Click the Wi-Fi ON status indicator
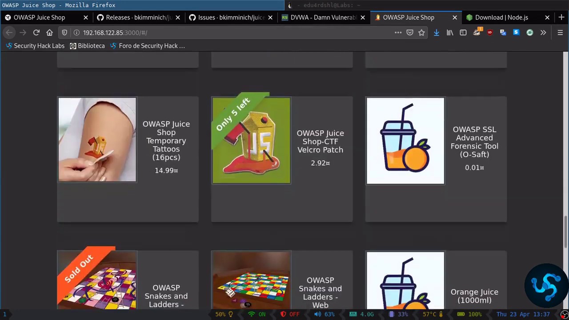Viewport: 569px width, 320px height. pos(256,314)
